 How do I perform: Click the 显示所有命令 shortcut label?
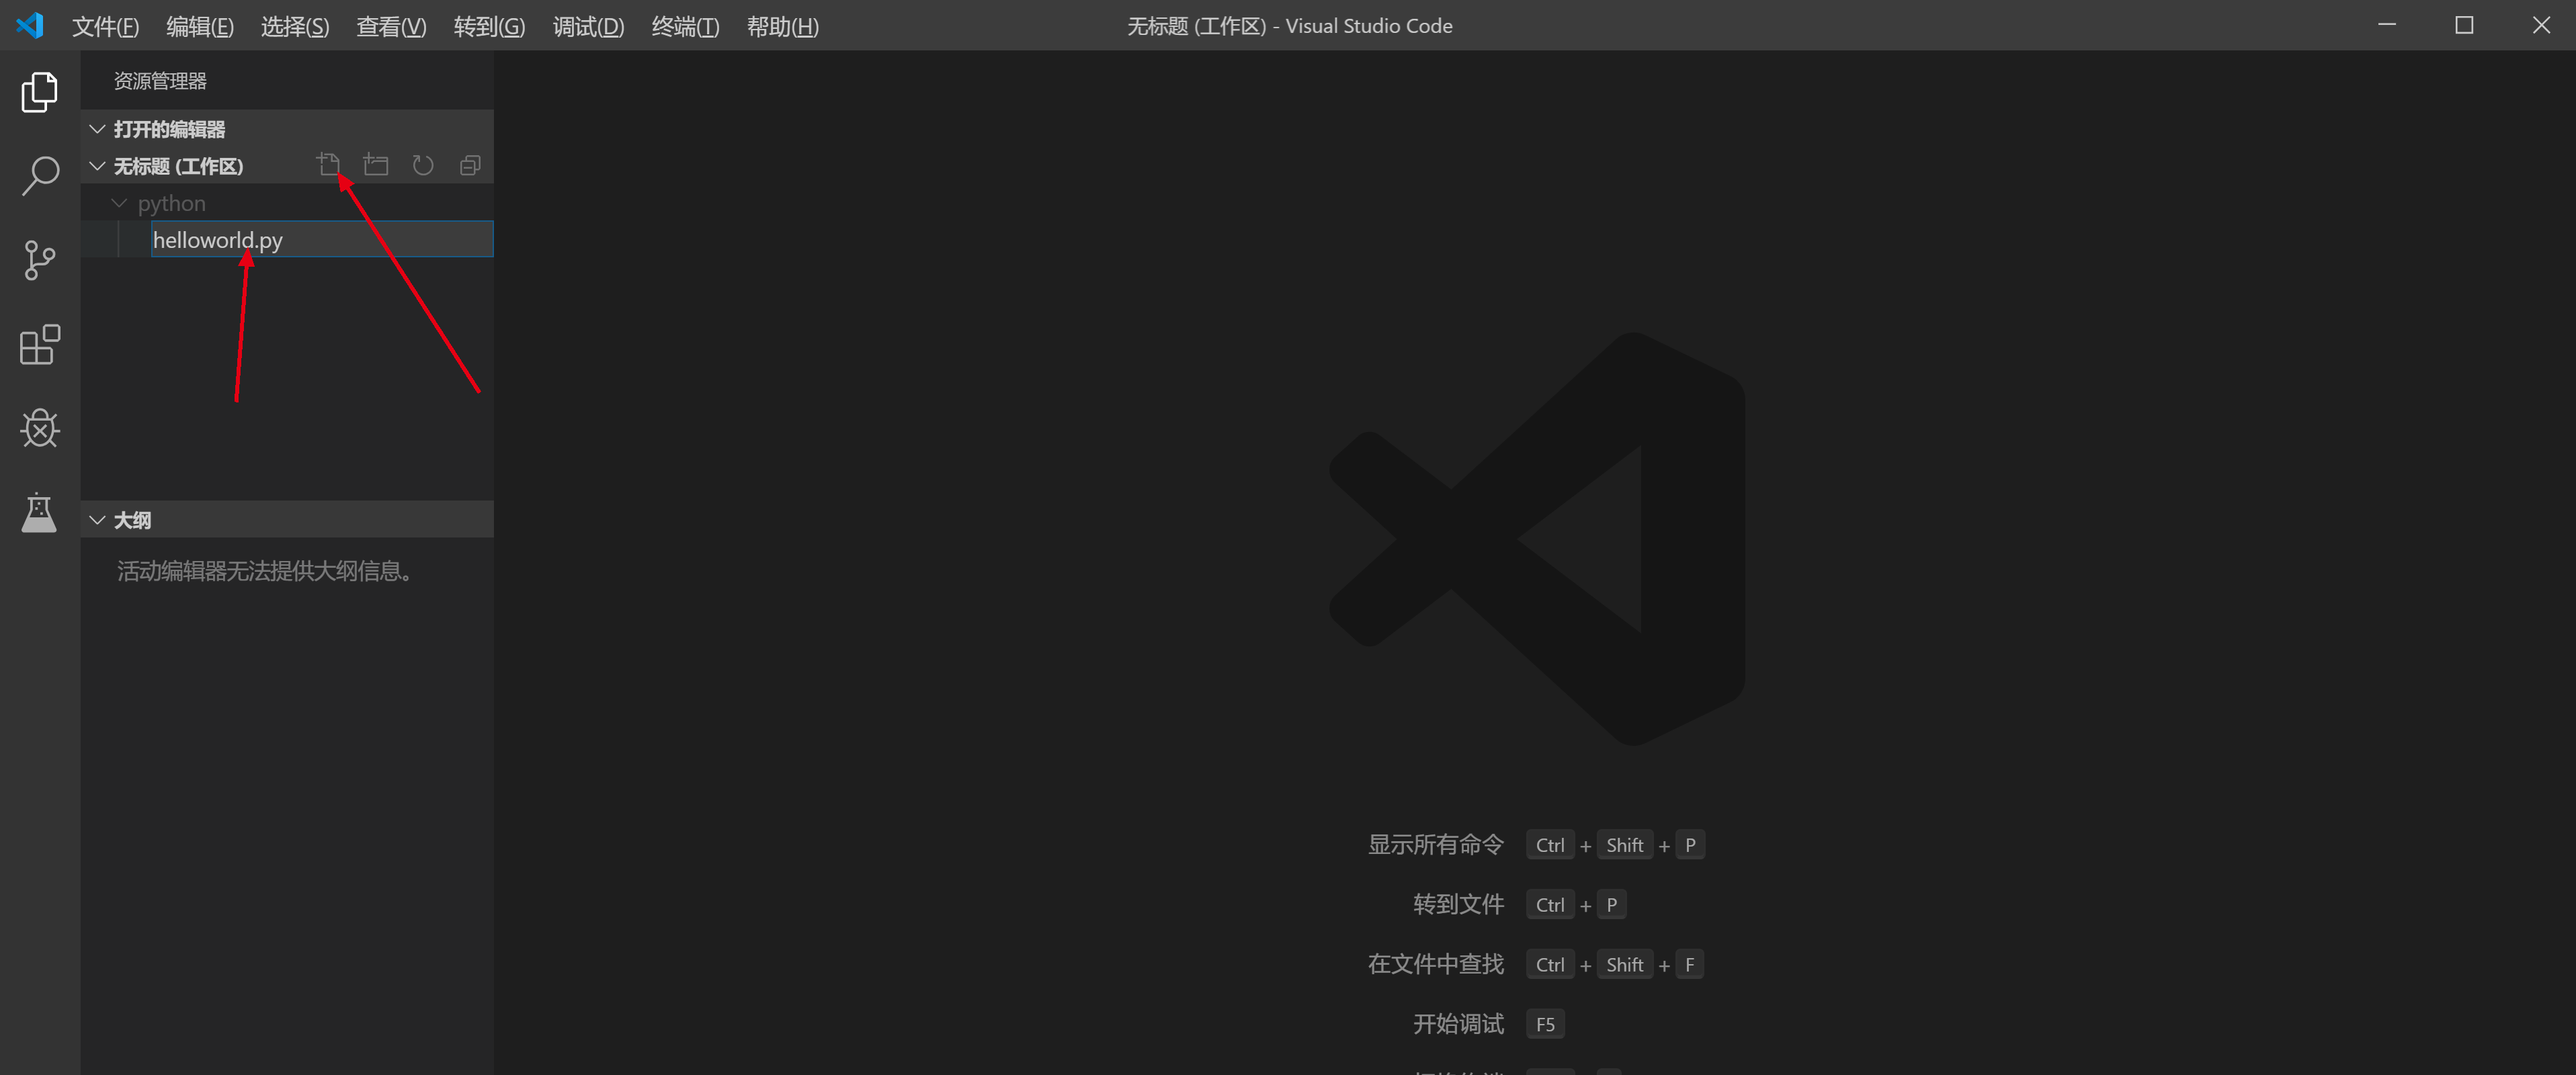1436,845
